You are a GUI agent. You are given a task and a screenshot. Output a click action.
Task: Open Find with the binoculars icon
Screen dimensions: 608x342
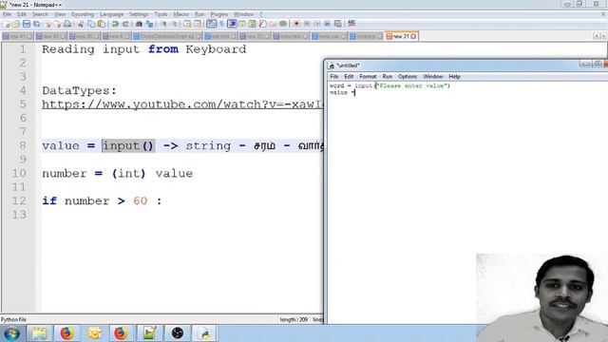pos(139,24)
